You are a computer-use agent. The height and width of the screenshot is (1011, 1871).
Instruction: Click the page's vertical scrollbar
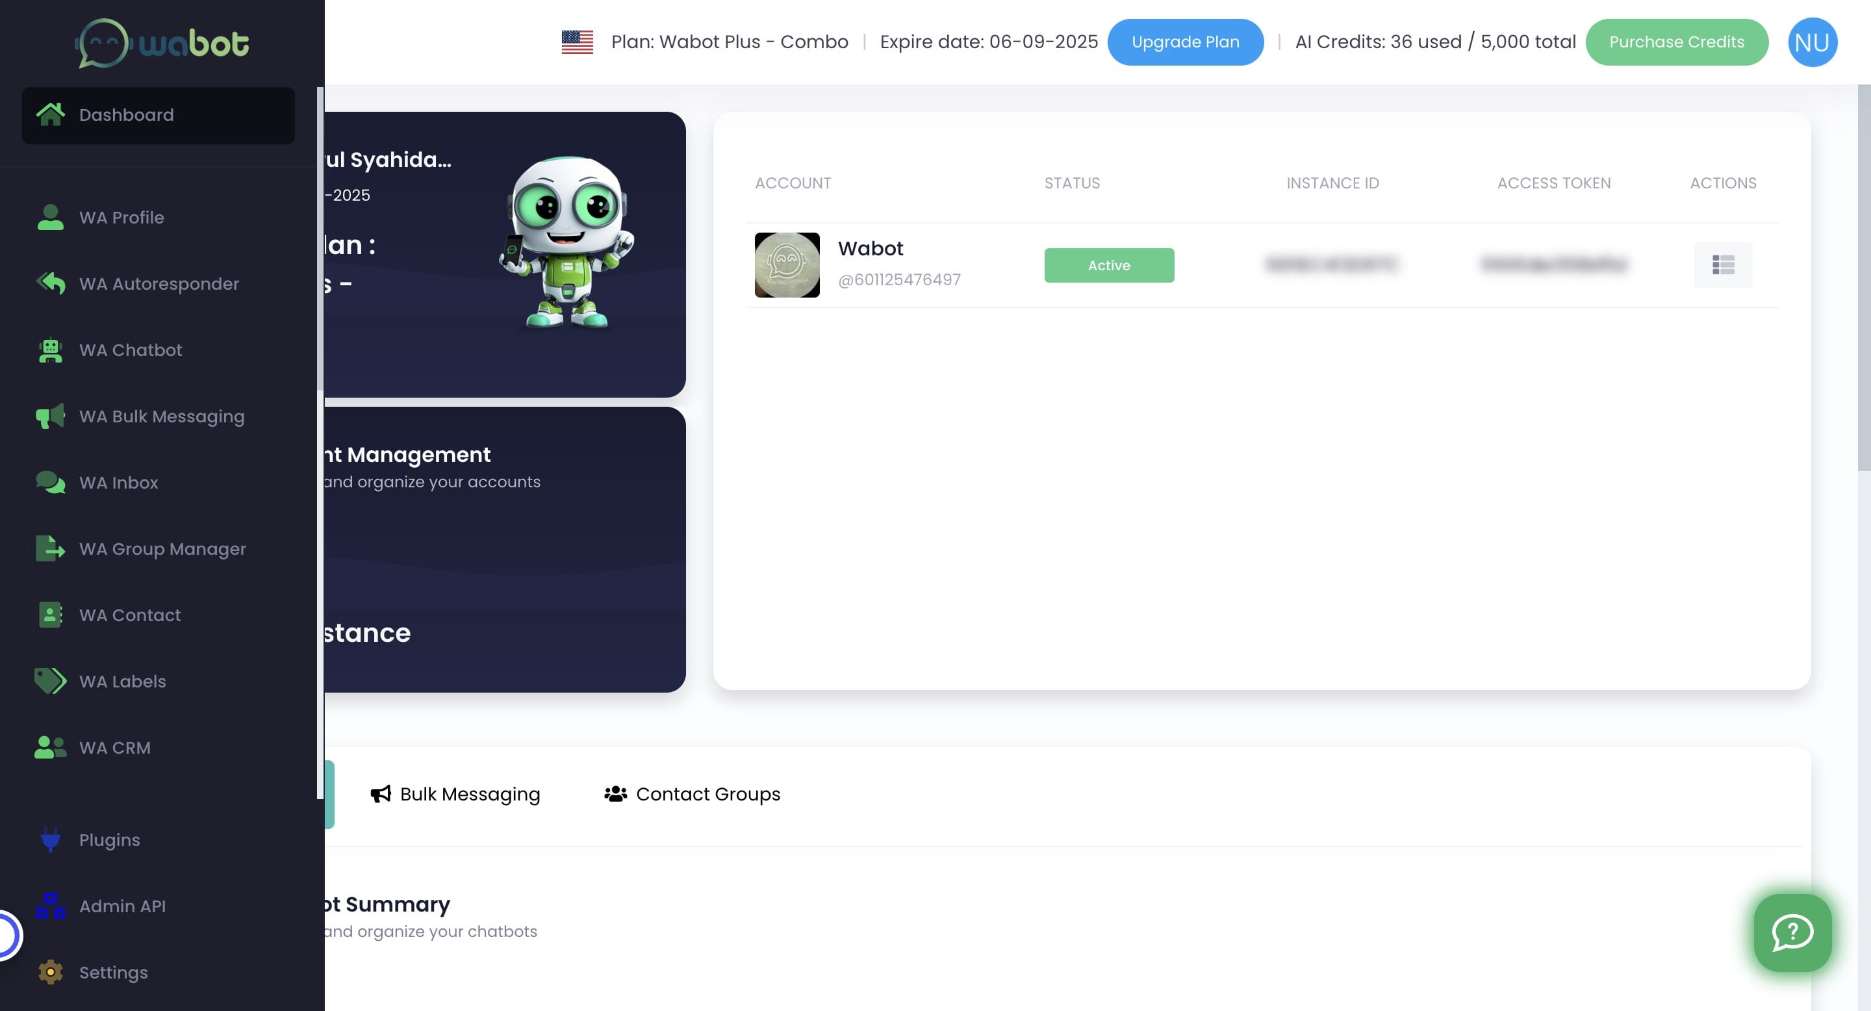click(1863, 276)
